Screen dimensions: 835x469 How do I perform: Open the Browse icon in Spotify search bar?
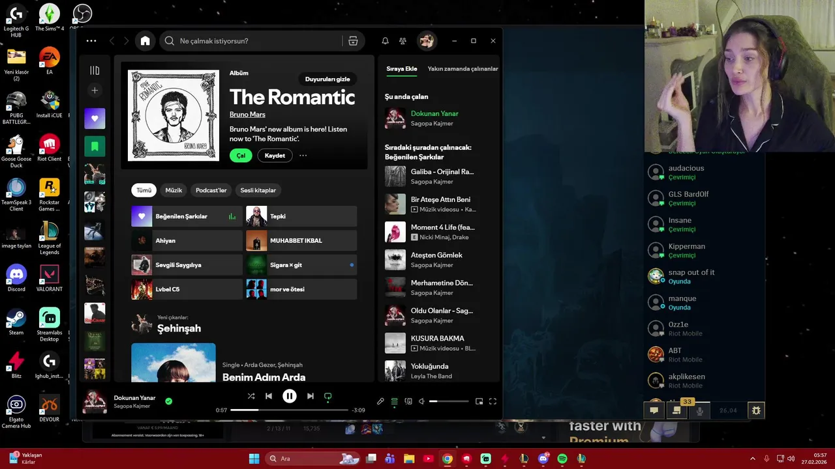(353, 41)
